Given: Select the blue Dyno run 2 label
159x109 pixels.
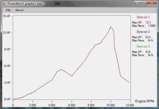Looking at the screenshot, I should pyautogui.click(x=143, y=32).
